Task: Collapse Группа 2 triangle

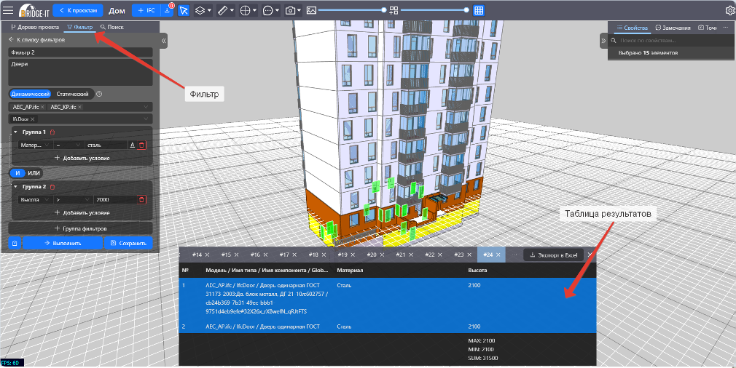Action: 15,186
